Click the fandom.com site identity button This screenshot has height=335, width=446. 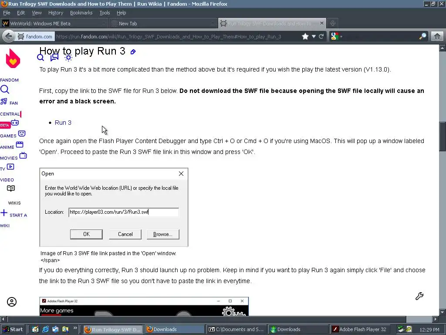pyautogui.click(x=36, y=37)
